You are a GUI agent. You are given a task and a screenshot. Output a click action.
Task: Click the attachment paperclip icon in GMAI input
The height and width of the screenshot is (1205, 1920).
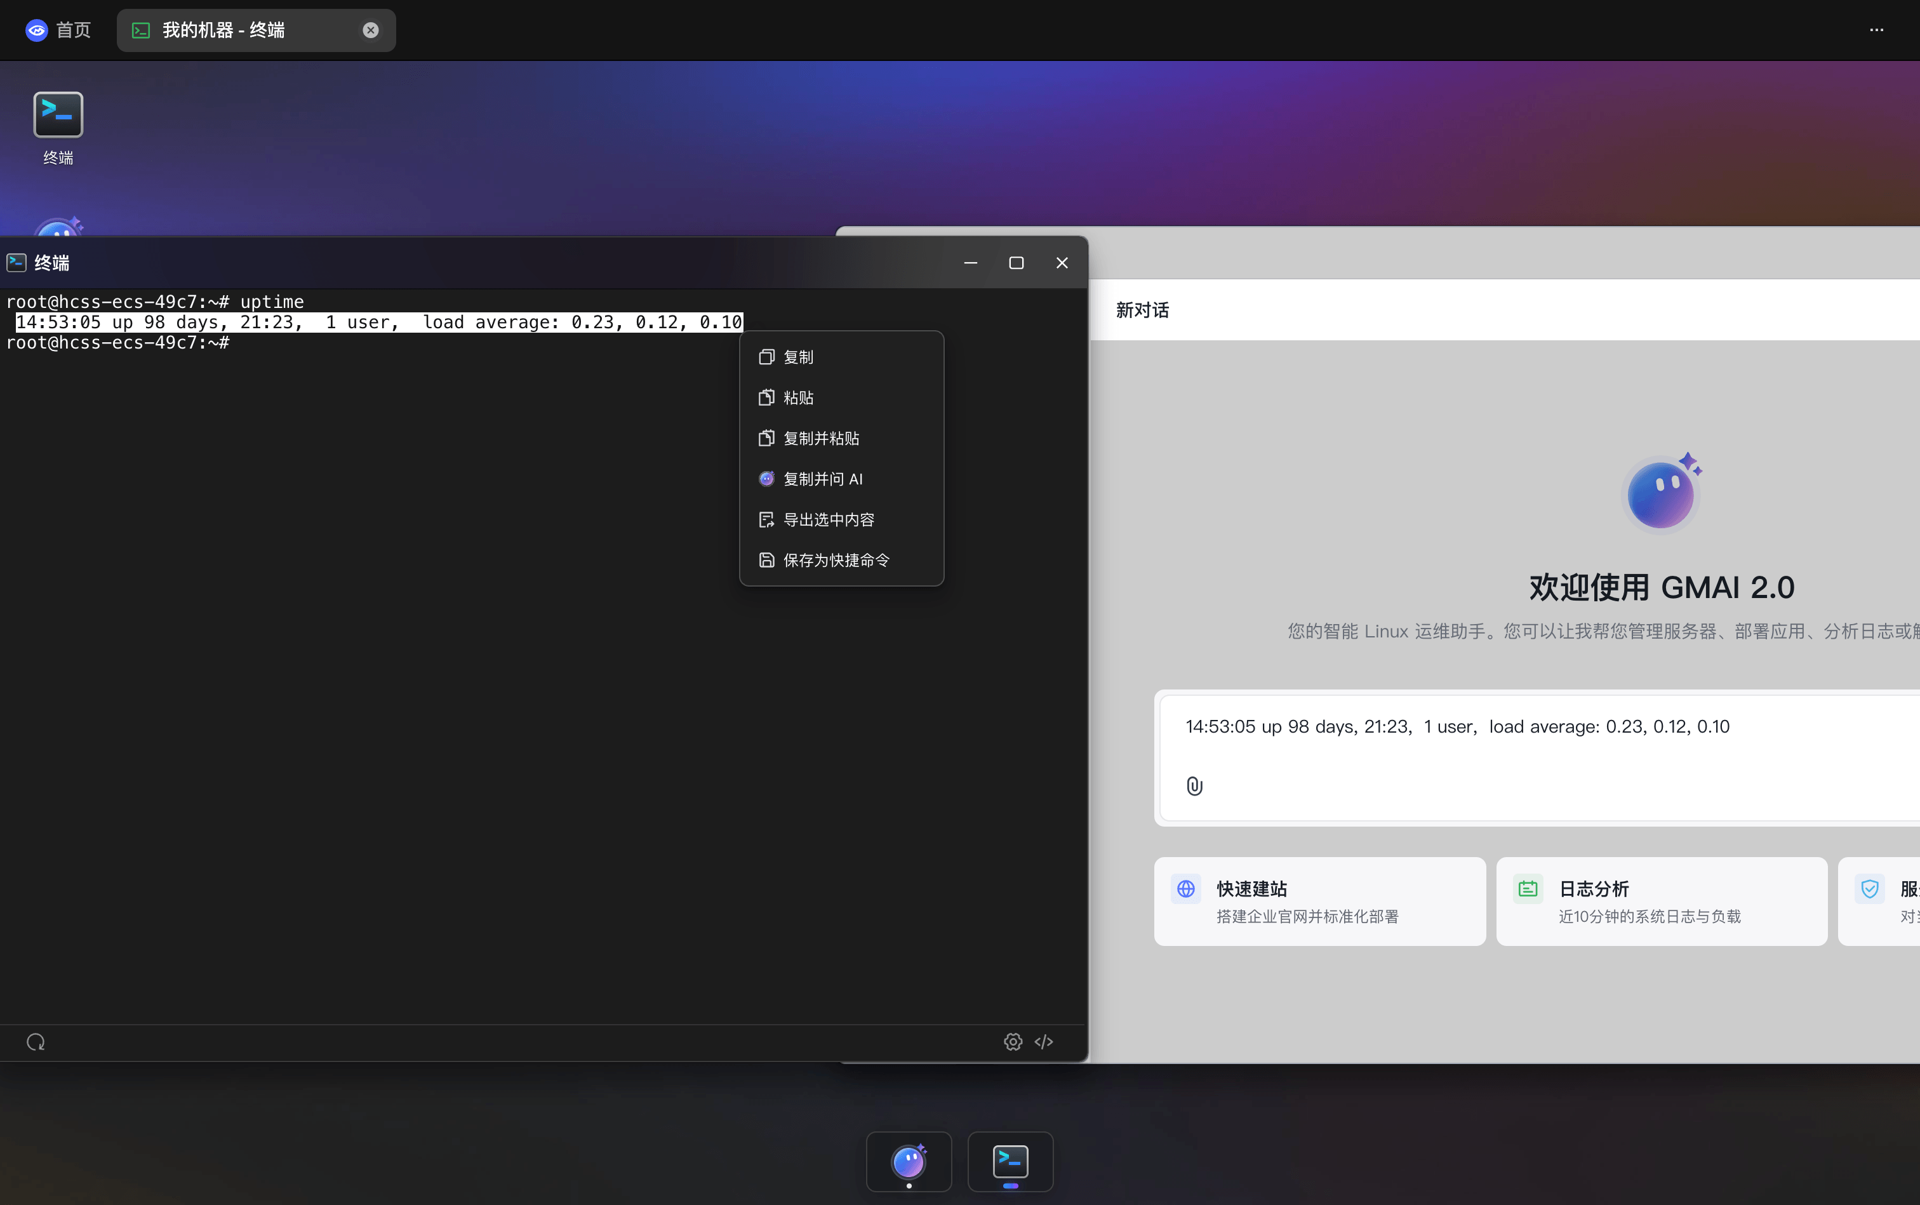pos(1194,787)
